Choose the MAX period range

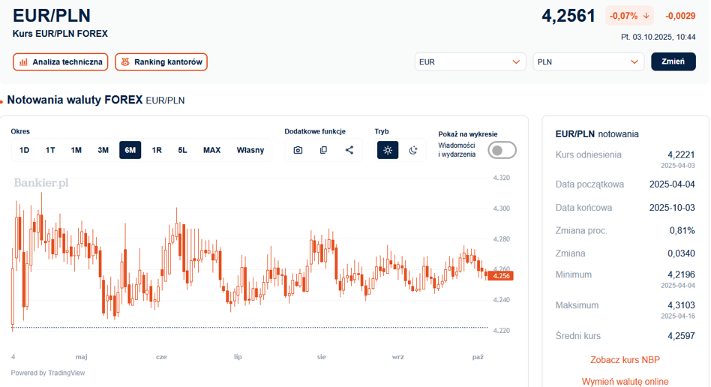point(211,150)
